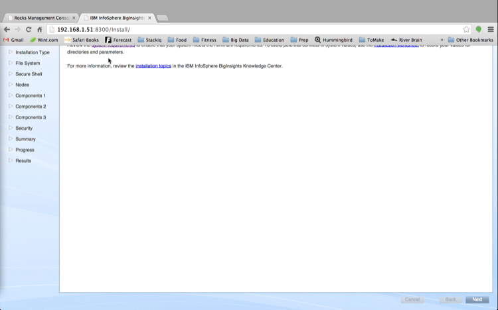Expand the Summary step arrow
The width and height of the screenshot is (498, 310).
click(x=11, y=138)
